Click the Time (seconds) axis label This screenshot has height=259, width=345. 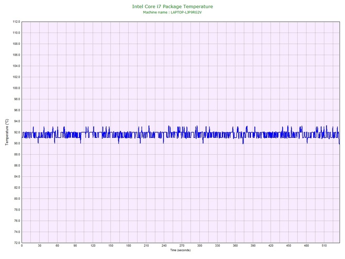point(180,250)
